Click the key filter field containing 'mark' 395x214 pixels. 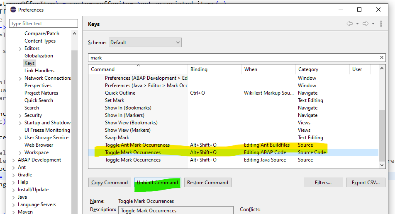(237, 58)
